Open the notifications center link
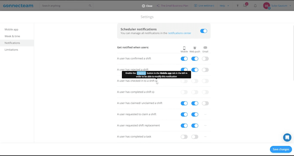Image resolution: width=294 pixels, height=156 pixels. point(179,33)
